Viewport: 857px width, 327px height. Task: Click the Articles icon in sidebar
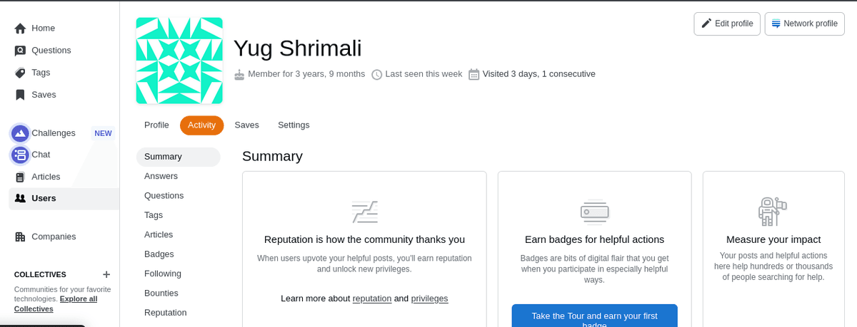20,177
